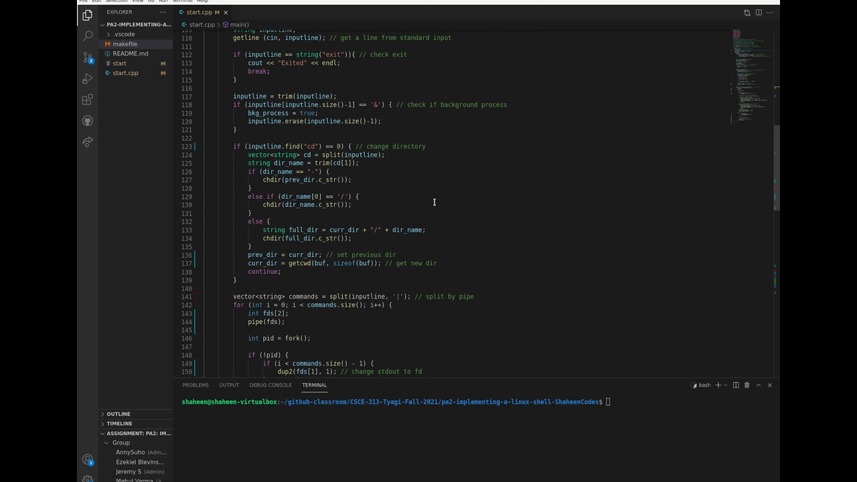Screen dimensions: 857x482
Task: Click 'pipe(fds);' on line 144
Action: [x=266, y=322]
